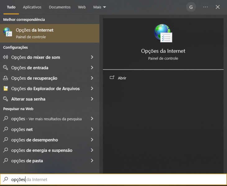The image size is (227, 186).
Task: Click the large globe icon in the preview pane
Action: click(163, 33)
